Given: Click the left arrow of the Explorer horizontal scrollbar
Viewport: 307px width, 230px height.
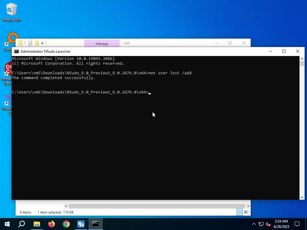Looking at the screenshot, I should click(x=66, y=206).
